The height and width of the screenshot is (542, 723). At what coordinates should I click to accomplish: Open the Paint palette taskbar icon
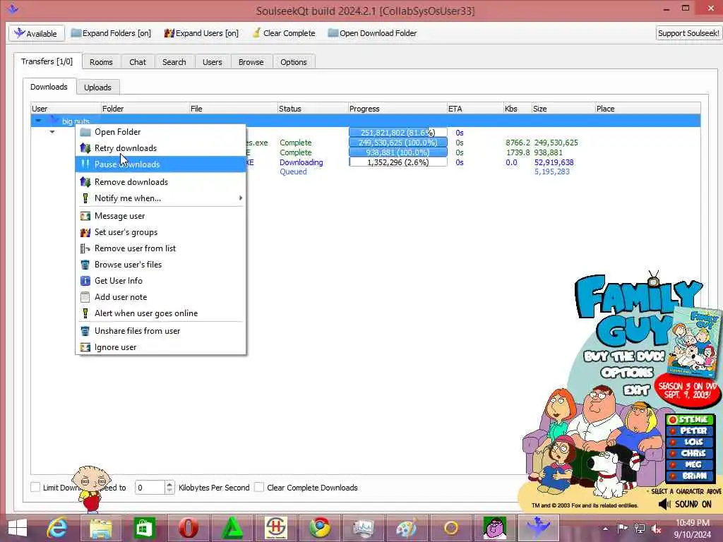click(407, 527)
